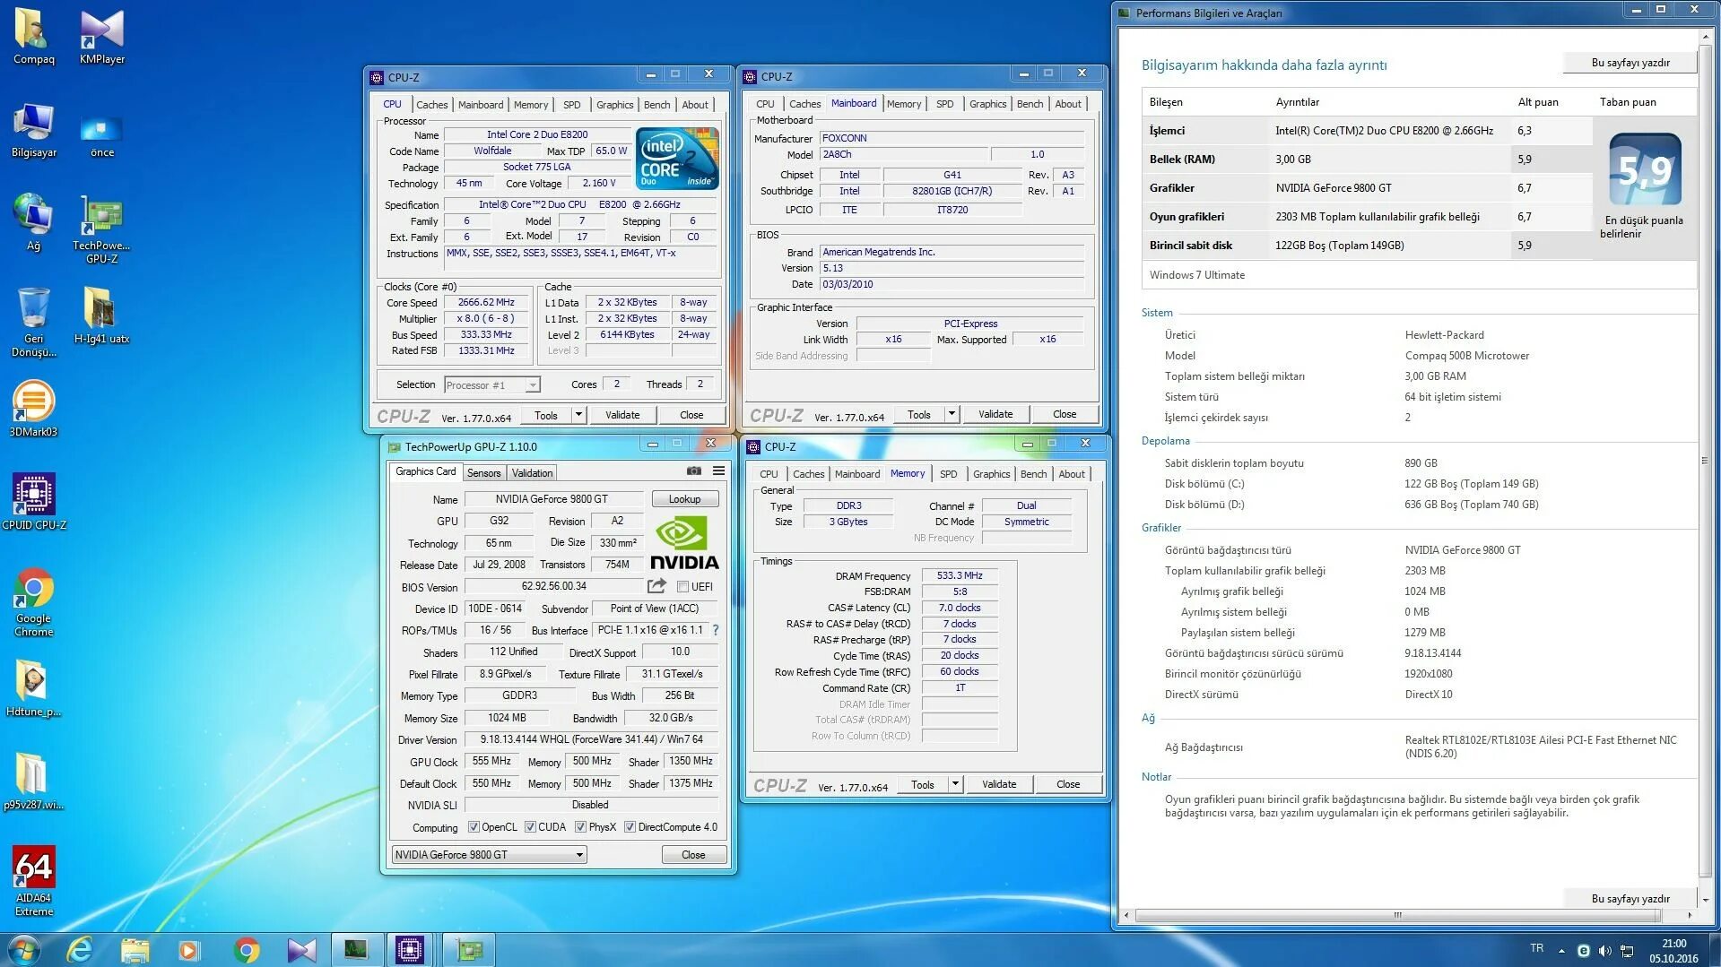Open About tab in CPU-Z Mainboard window
This screenshot has width=1721, height=967.
[1067, 104]
